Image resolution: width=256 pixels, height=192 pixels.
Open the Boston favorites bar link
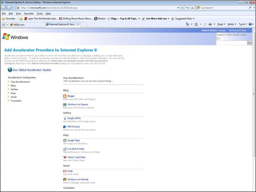[x=100, y=19]
